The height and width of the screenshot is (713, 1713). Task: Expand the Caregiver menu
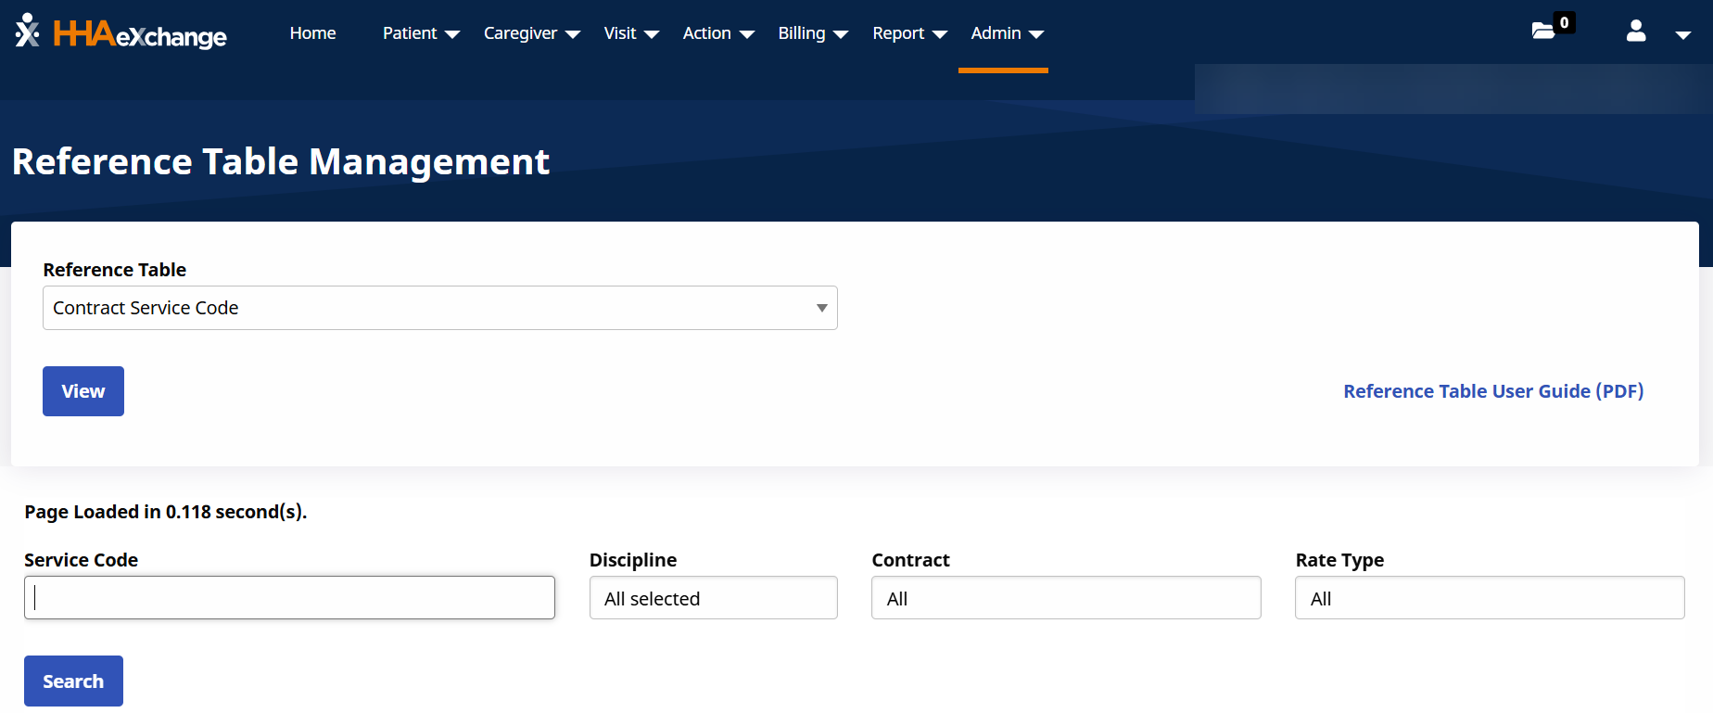pyautogui.click(x=531, y=33)
